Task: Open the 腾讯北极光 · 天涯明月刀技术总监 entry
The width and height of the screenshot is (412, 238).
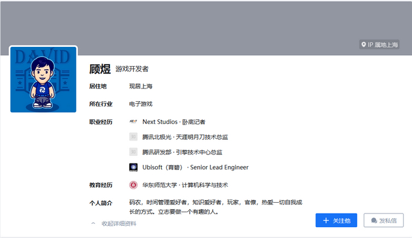Action: click(185, 137)
